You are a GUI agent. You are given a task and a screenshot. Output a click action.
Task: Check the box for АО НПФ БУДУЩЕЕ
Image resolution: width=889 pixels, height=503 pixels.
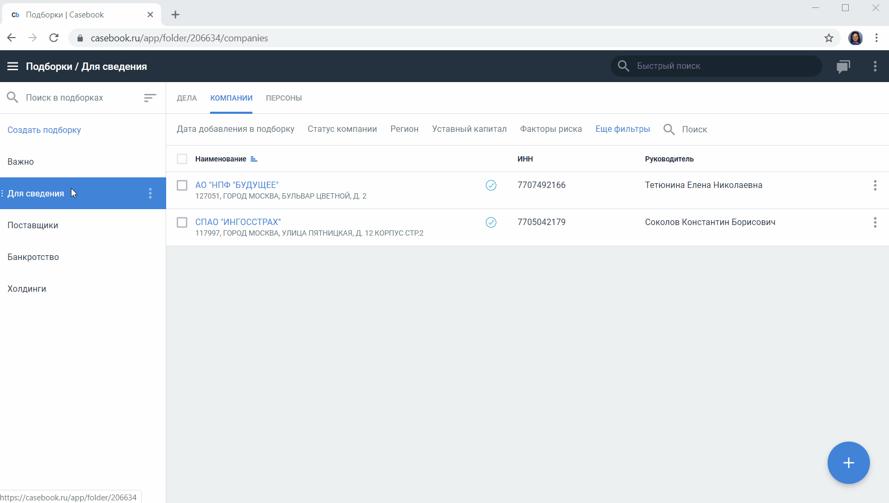pyautogui.click(x=182, y=185)
